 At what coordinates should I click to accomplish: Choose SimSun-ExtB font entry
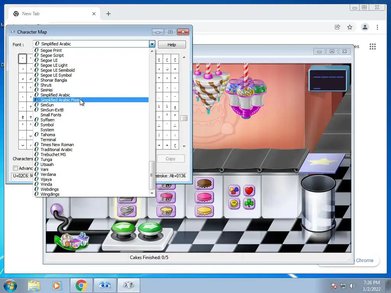point(91,110)
